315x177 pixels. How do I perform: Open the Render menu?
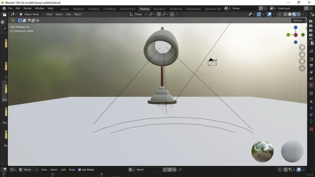click(x=28, y=8)
